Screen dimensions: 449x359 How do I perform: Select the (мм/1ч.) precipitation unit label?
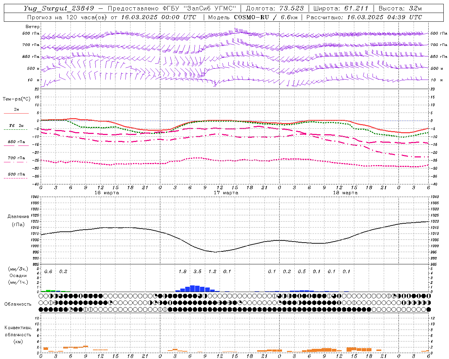pyautogui.click(x=18, y=282)
